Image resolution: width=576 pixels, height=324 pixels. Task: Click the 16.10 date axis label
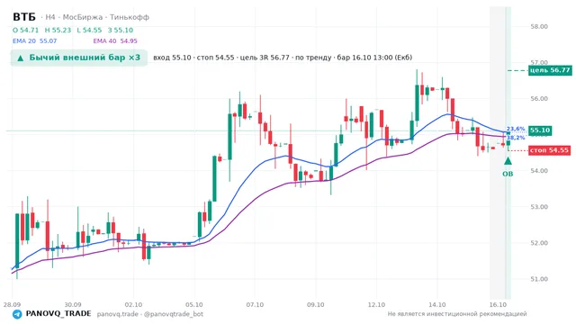pyautogui.click(x=498, y=305)
